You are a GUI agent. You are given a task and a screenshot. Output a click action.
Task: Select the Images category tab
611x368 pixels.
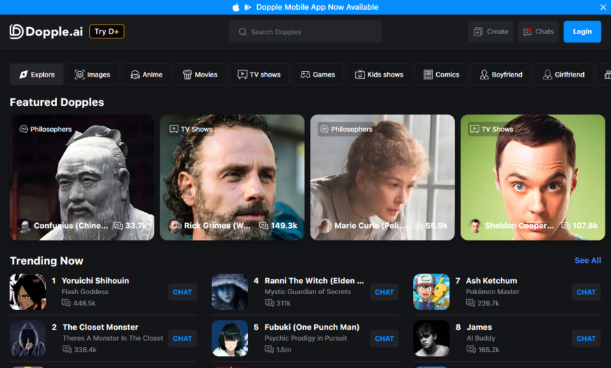point(93,74)
